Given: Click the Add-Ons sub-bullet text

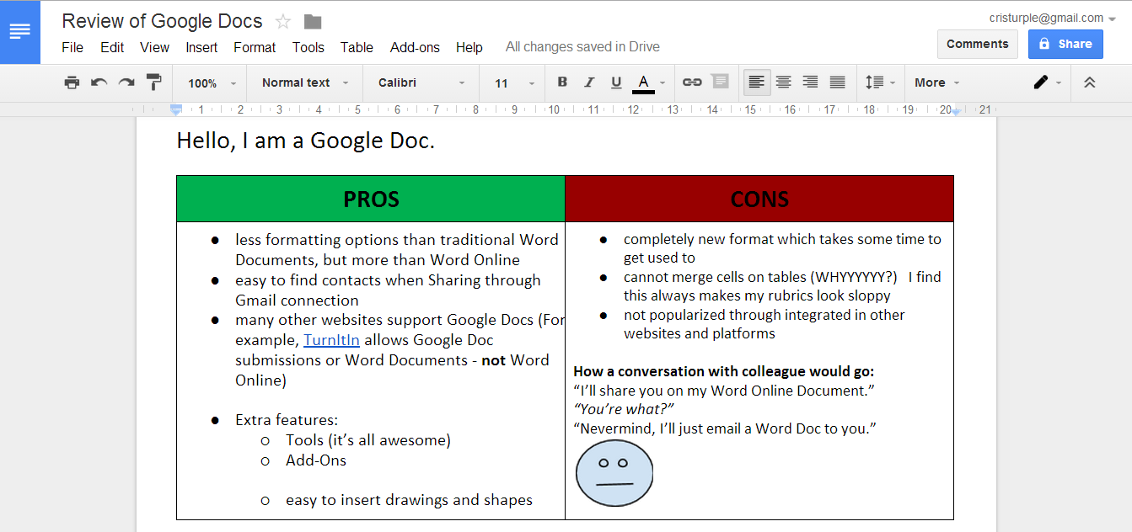Looking at the screenshot, I should [316, 460].
